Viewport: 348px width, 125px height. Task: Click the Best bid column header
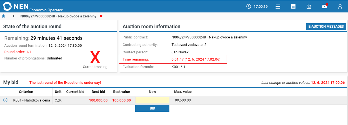click(x=98, y=92)
